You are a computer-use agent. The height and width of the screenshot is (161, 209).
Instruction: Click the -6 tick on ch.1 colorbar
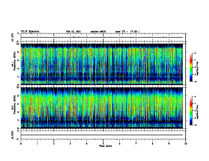click(x=195, y=53)
